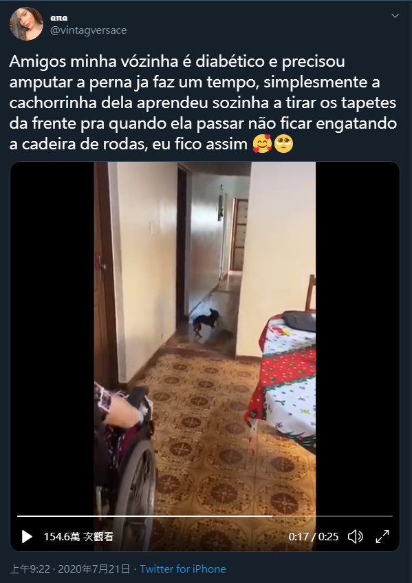This screenshot has width=412, height=583.
Task: Click the 154.6萬 次觀看 view count
Action: pyautogui.click(x=78, y=536)
